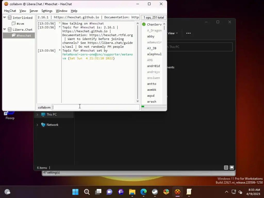264x198 pixels.
Task: Open the Floorp desktop shortcut
Action: point(10,115)
